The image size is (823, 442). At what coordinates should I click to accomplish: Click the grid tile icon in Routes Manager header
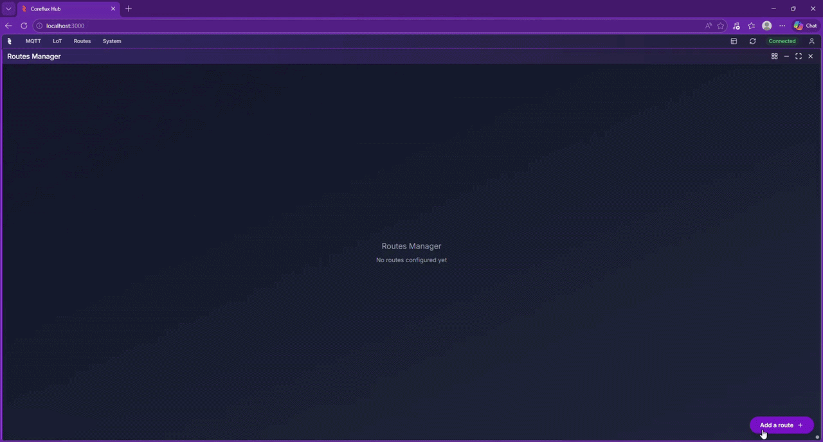point(774,57)
